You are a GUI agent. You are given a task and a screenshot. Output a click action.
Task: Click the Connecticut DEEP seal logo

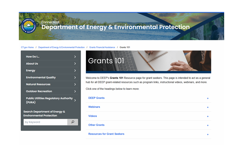click(29, 26)
